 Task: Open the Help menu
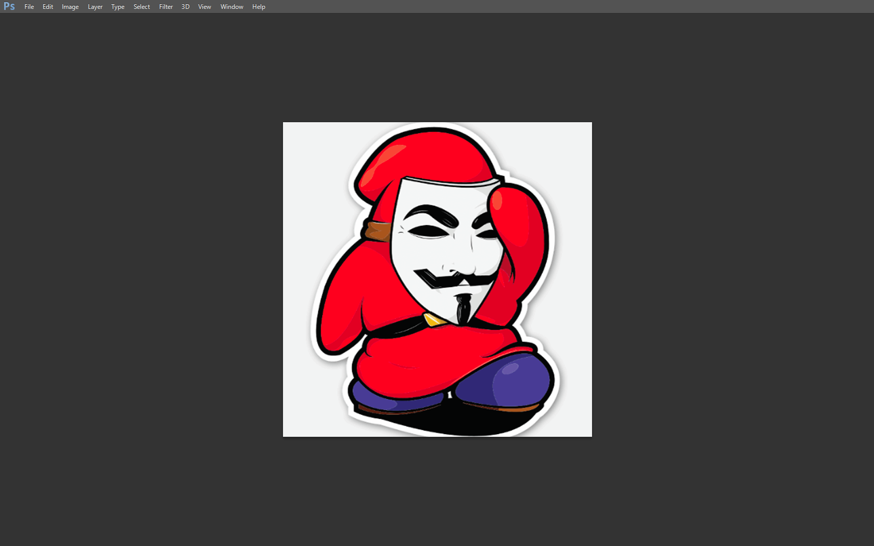[259, 7]
